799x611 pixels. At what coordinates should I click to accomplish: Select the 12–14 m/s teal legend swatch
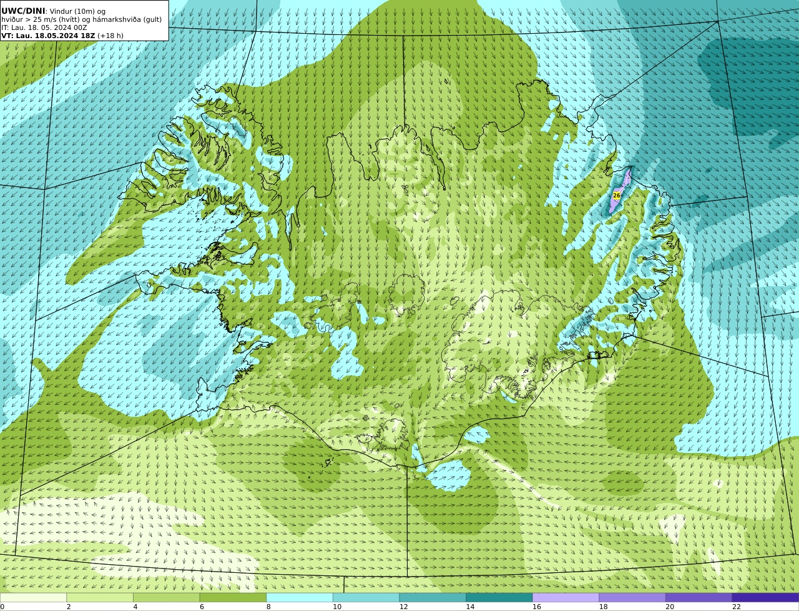[433, 597]
